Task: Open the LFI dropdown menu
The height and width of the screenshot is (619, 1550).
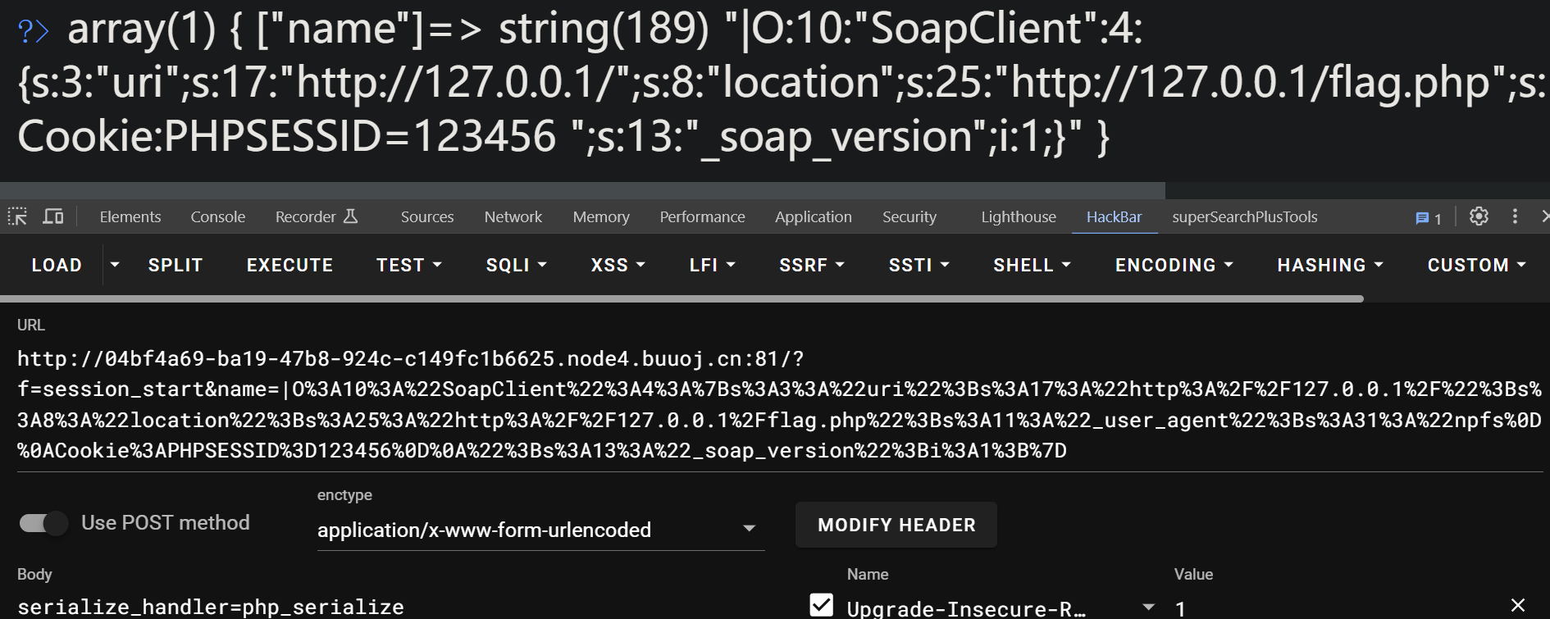Action: click(x=712, y=265)
